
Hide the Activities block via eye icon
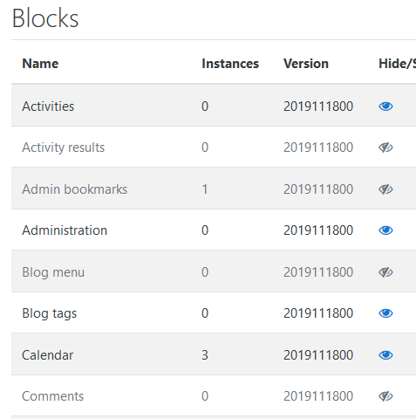[385, 106]
